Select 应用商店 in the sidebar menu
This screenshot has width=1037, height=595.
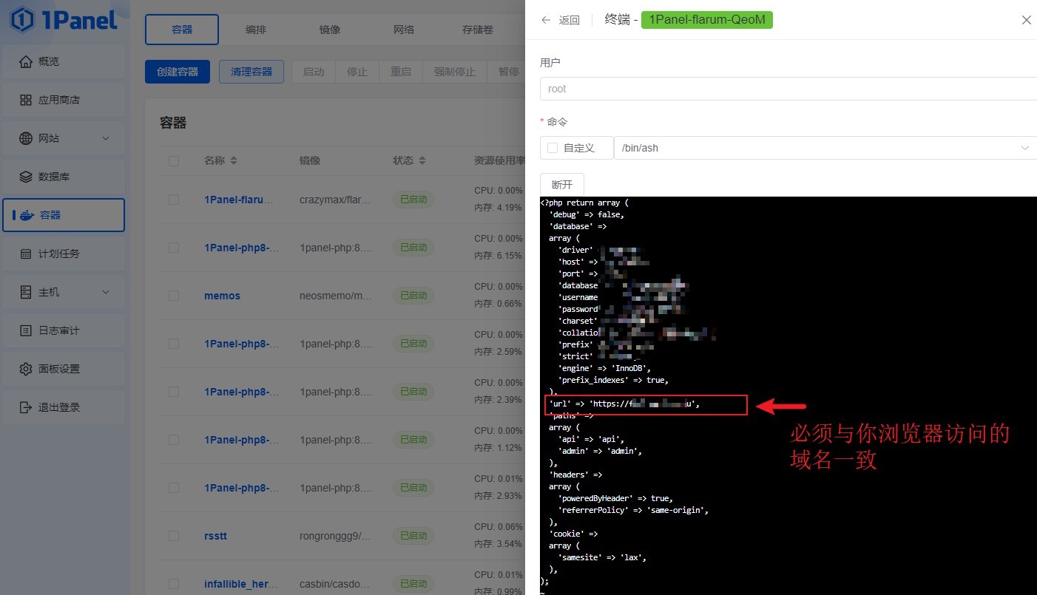[x=64, y=100]
